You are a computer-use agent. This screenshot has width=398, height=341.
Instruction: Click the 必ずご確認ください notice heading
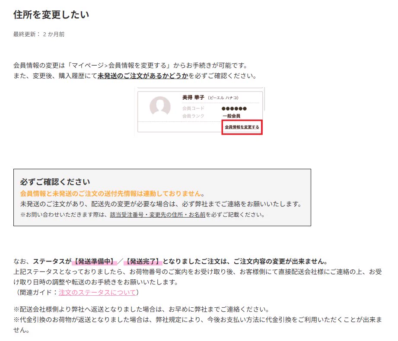[55, 182]
